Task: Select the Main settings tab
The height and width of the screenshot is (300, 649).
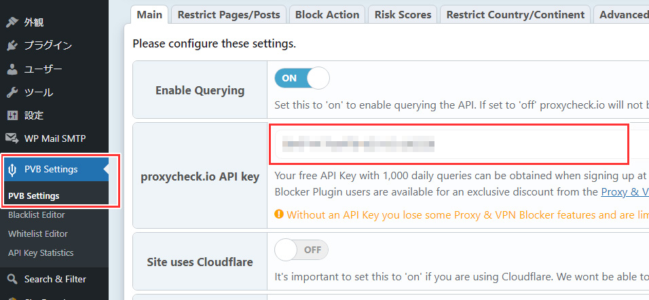Action: click(149, 15)
